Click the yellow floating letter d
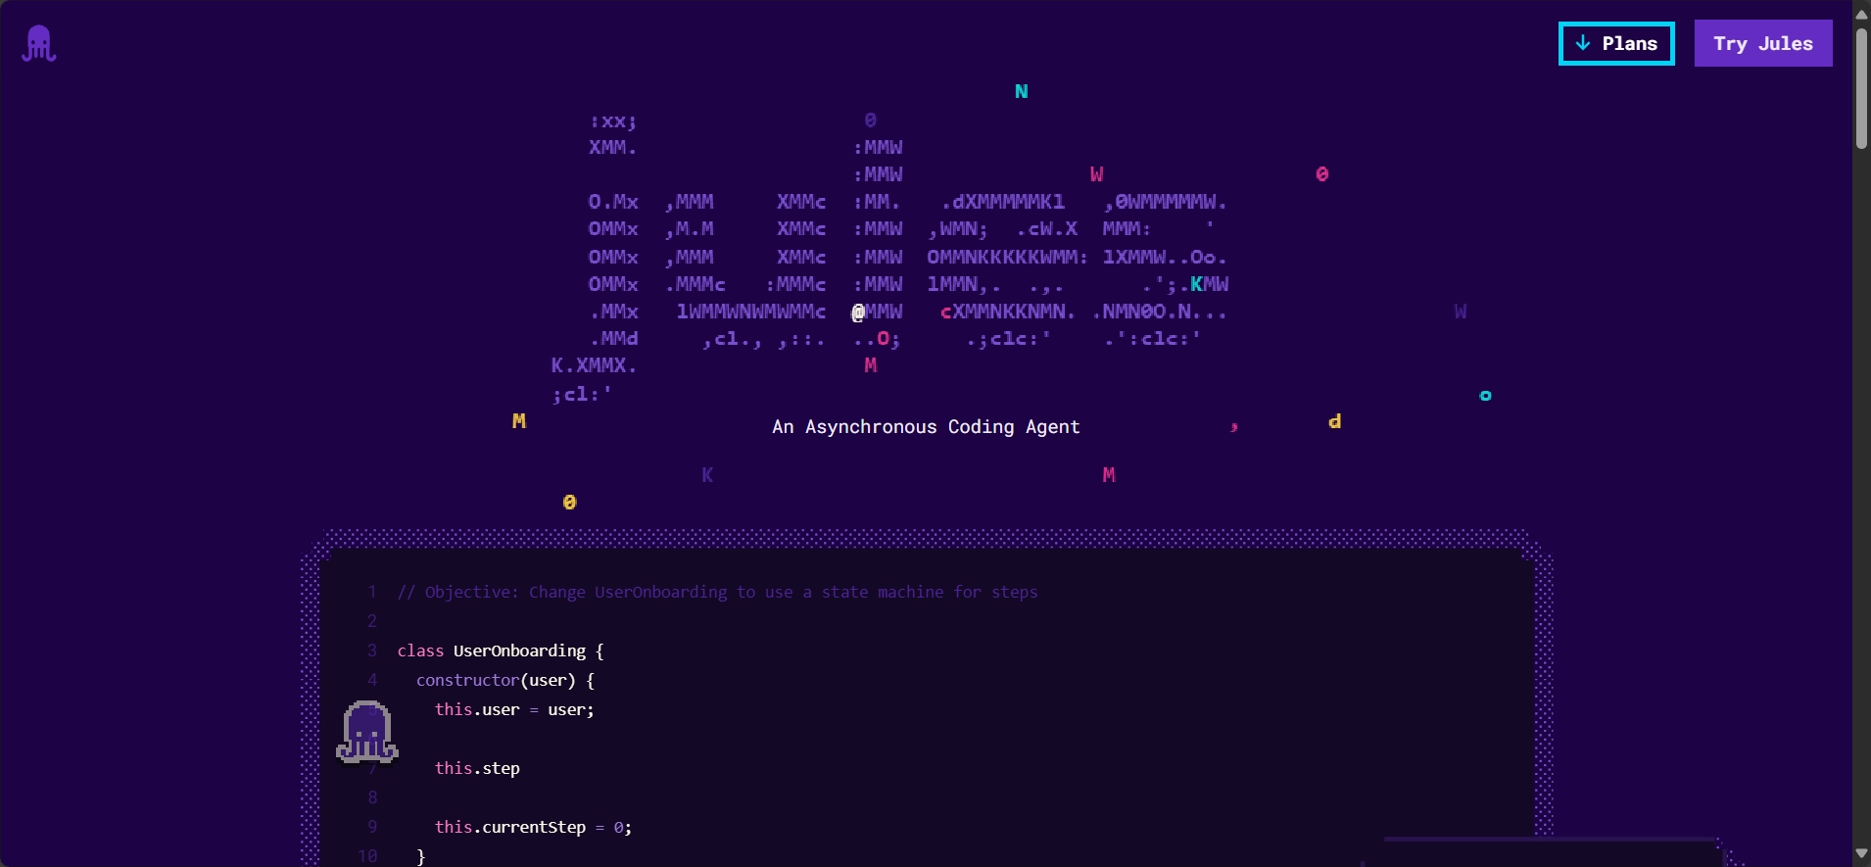 coord(1334,421)
